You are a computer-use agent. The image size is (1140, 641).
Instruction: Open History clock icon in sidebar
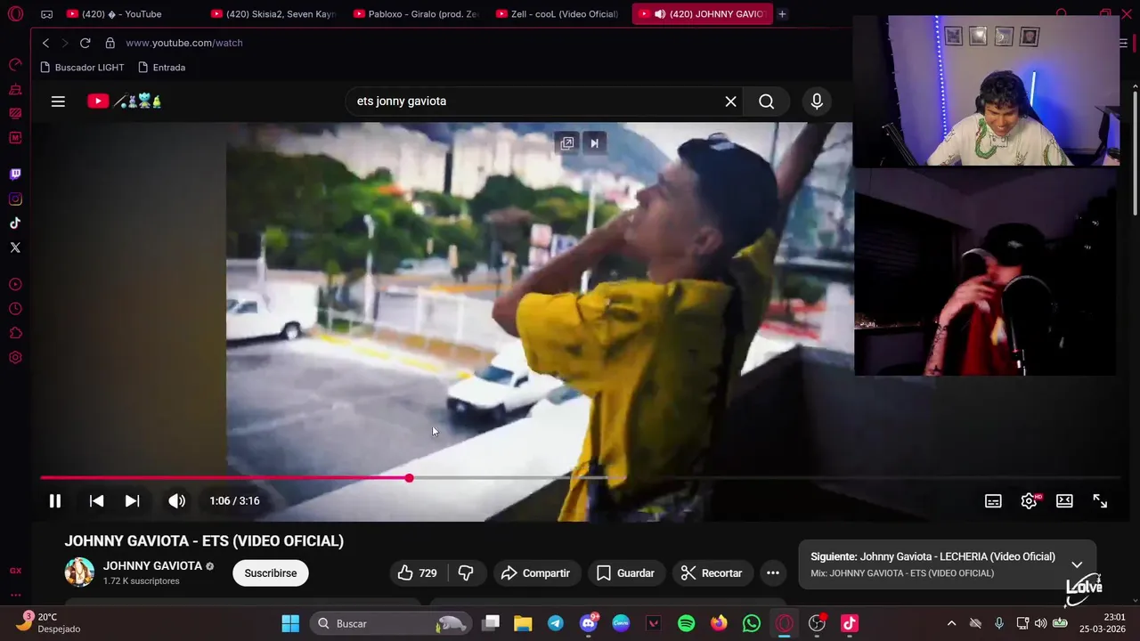coord(15,309)
